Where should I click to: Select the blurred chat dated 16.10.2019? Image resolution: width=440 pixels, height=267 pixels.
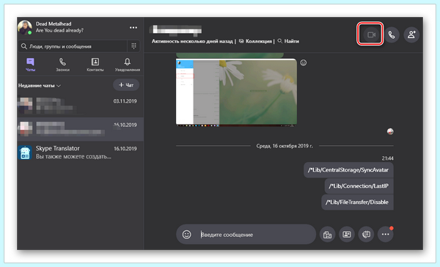(80, 129)
